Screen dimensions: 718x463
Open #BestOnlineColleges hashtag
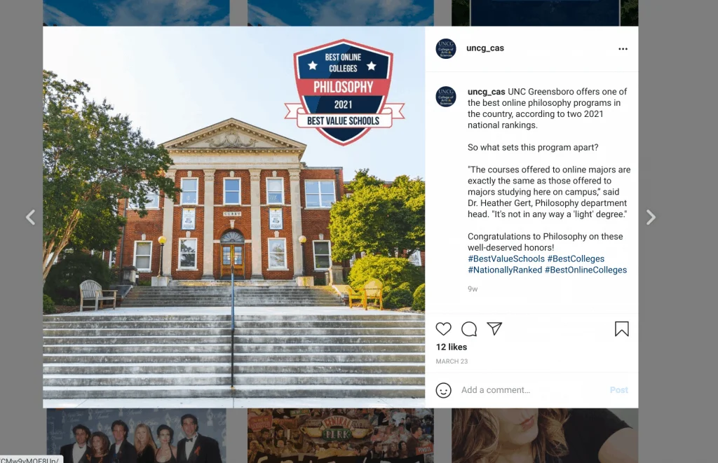(585, 270)
